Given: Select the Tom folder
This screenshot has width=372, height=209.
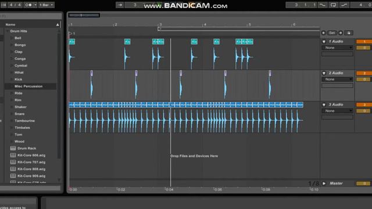Looking at the screenshot, I should [x=18, y=134].
